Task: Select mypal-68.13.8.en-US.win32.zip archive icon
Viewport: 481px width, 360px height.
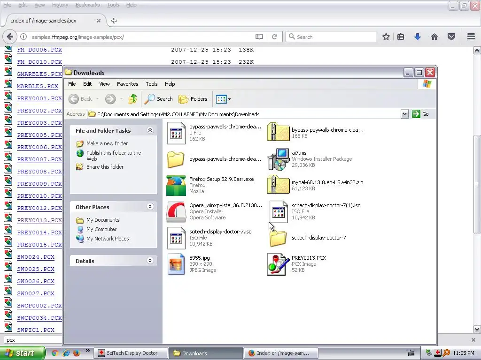Action: click(278, 184)
